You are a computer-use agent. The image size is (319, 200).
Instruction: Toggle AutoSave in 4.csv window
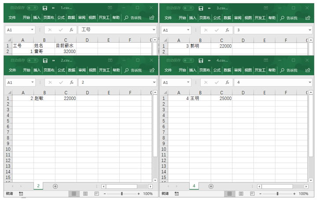[188, 60]
